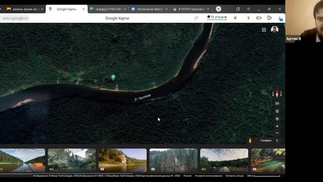
Task: Bookmark this page with the bookmark icon
Action: pyautogui.click(x=235, y=18)
